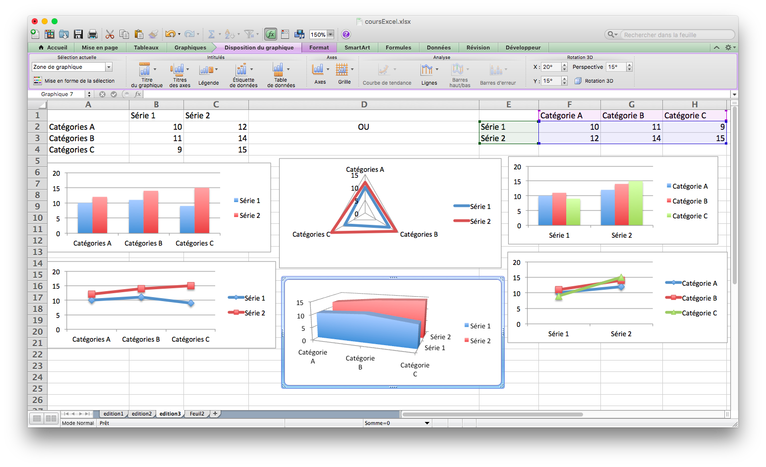
Task: Increase the X rotation stepper value
Action: [564, 65]
